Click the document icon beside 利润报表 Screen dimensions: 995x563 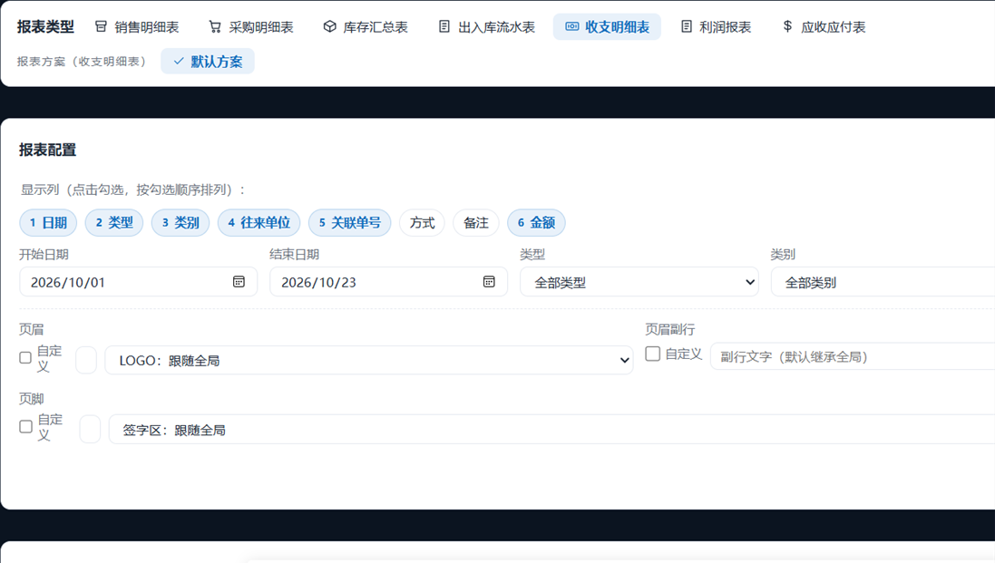coord(686,26)
